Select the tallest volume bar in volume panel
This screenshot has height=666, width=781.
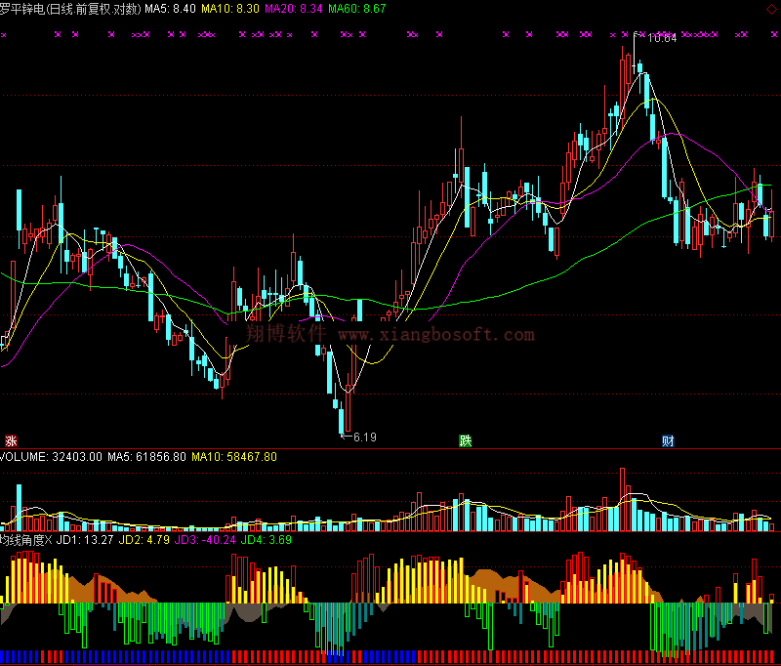pos(621,499)
